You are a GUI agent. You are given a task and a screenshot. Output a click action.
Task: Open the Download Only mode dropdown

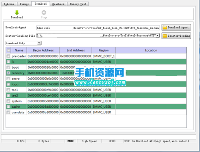tap(24, 43)
